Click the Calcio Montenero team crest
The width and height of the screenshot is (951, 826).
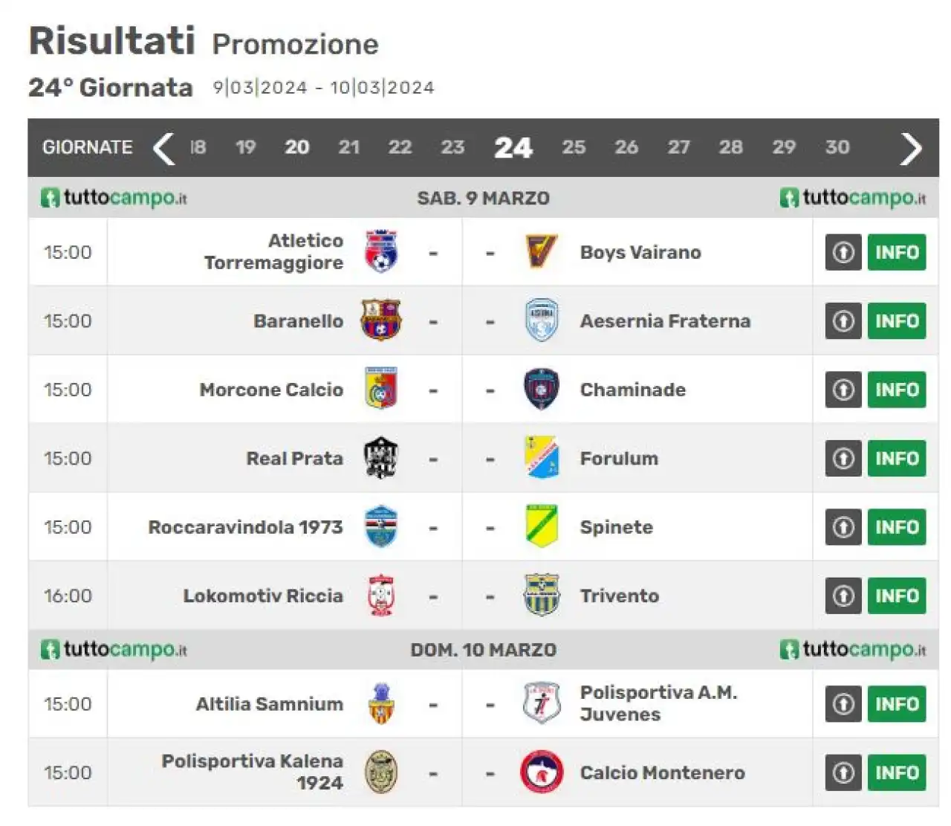click(x=541, y=772)
